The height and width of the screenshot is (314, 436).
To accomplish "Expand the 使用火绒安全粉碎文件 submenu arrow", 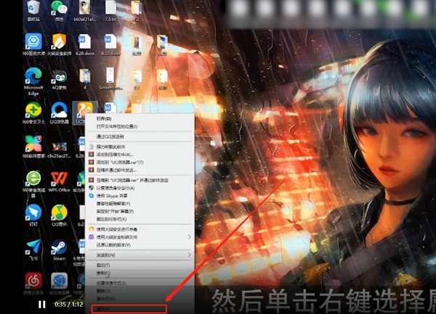I will [x=190, y=237].
